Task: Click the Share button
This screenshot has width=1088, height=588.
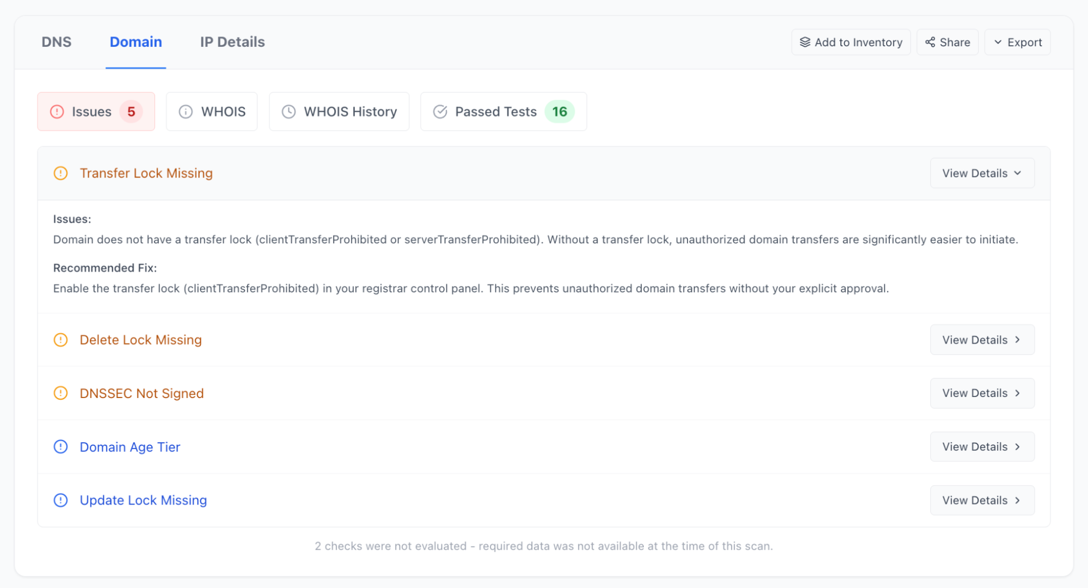Action: point(948,42)
